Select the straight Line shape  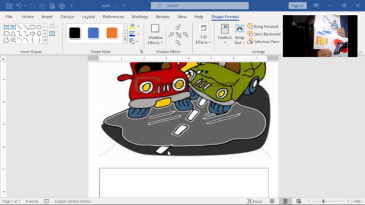19,27
